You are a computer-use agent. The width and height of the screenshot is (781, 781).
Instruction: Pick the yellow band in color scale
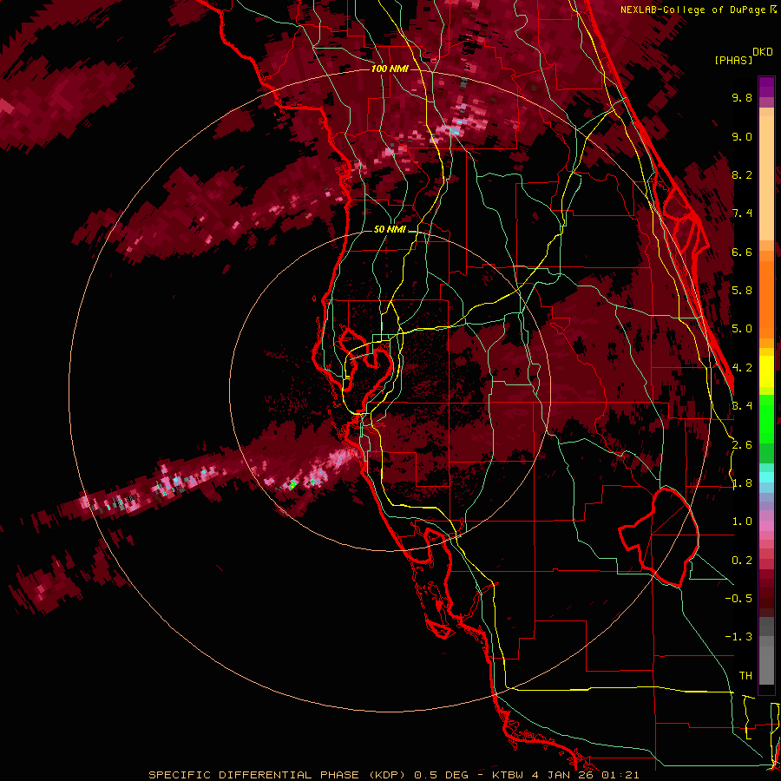tap(766, 371)
